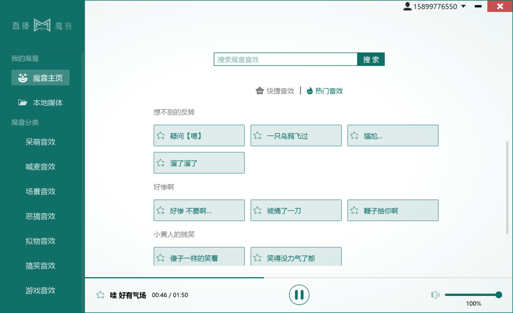Click the crown icon beside 快捷音效
513x313 pixels.
click(260, 91)
